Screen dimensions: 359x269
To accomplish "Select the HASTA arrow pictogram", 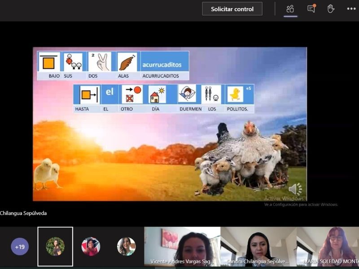I will pos(89,95).
